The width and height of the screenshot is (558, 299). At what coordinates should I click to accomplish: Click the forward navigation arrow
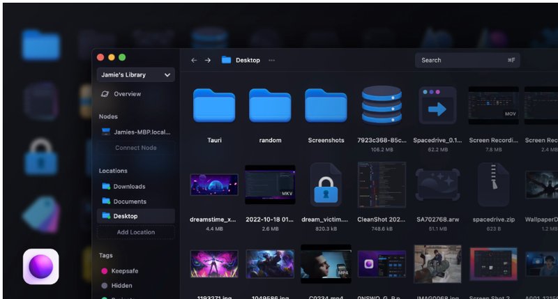pyautogui.click(x=208, y=61)
